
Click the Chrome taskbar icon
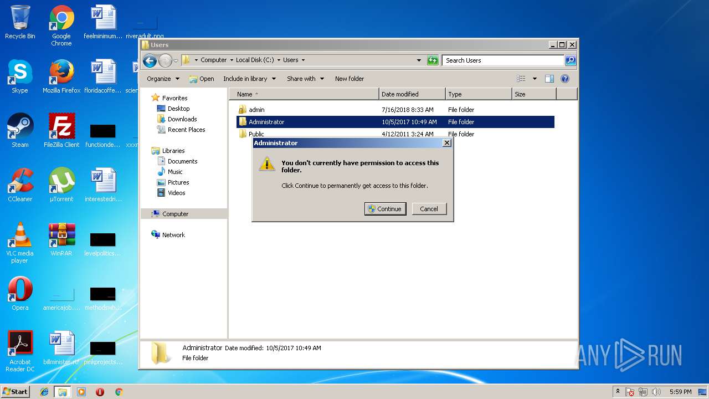pos(119,392)
